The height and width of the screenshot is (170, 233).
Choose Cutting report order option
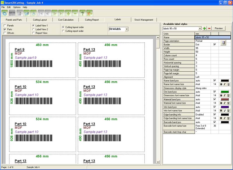coord(63,31)
